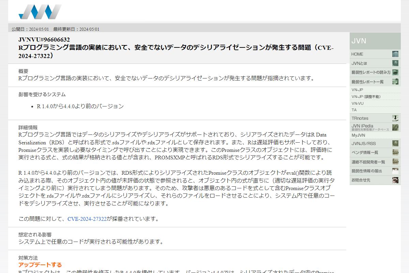Image resolution: width=409 pixels, height=273 pixels.
Task: Click the eye icon beside 脆弱性レポートの読み方
Action: point(395,72)
